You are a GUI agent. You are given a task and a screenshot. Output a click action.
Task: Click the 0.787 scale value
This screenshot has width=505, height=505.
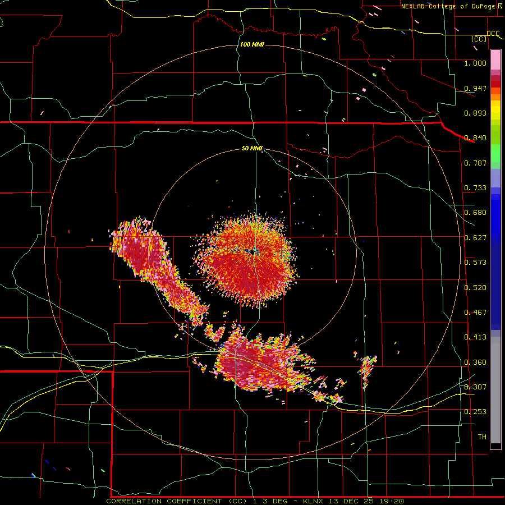(475, 163)
